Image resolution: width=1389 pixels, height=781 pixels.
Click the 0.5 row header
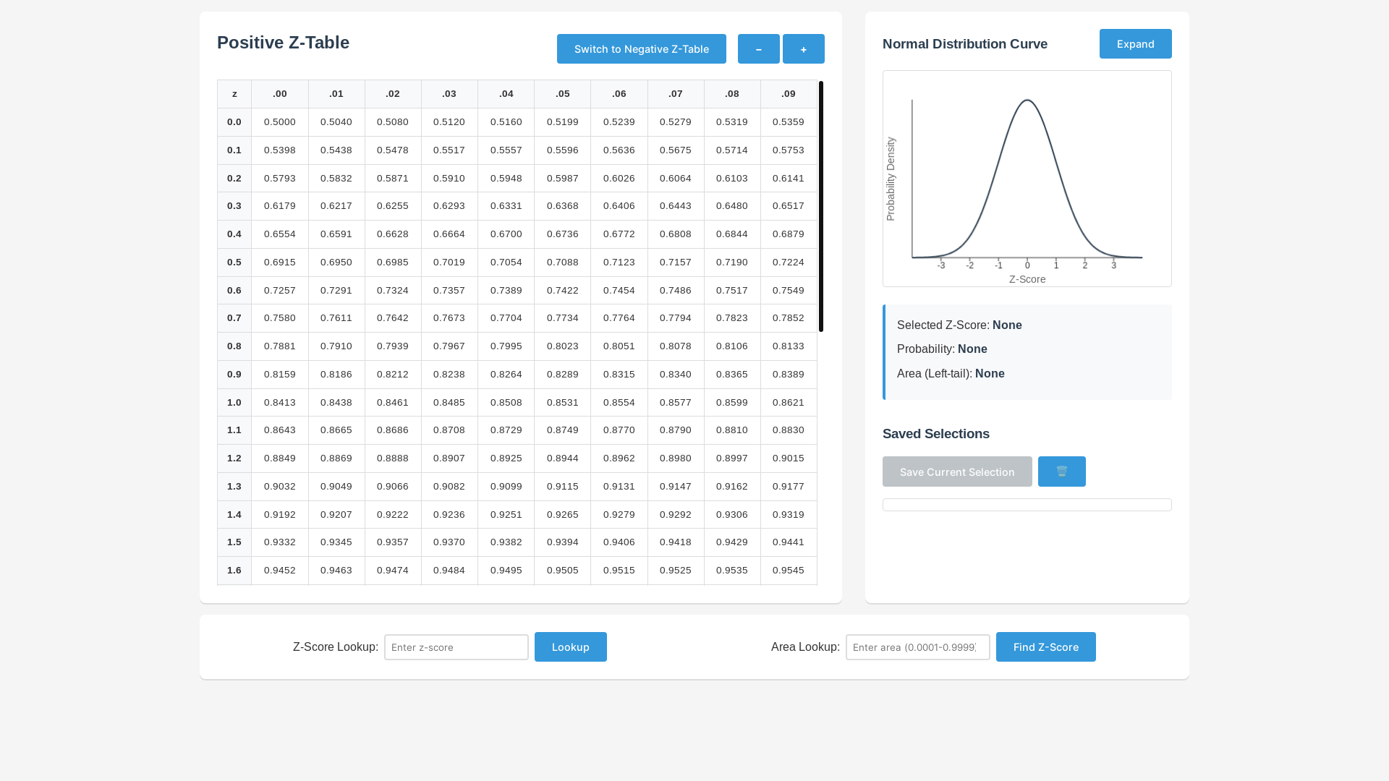tap(234, 263)
